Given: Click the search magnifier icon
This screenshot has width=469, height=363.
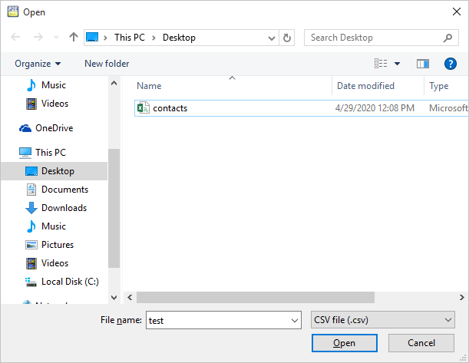Looking at the screenshot, I should pos(448,38).
